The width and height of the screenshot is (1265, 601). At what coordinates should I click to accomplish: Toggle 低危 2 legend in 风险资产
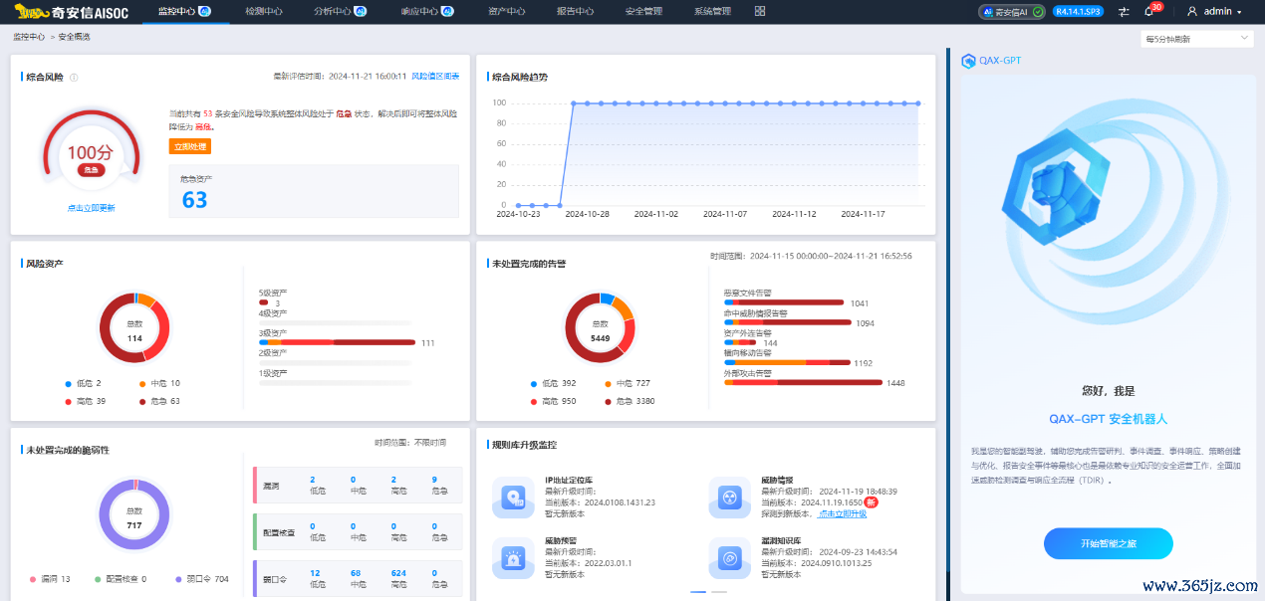[85, 383]
